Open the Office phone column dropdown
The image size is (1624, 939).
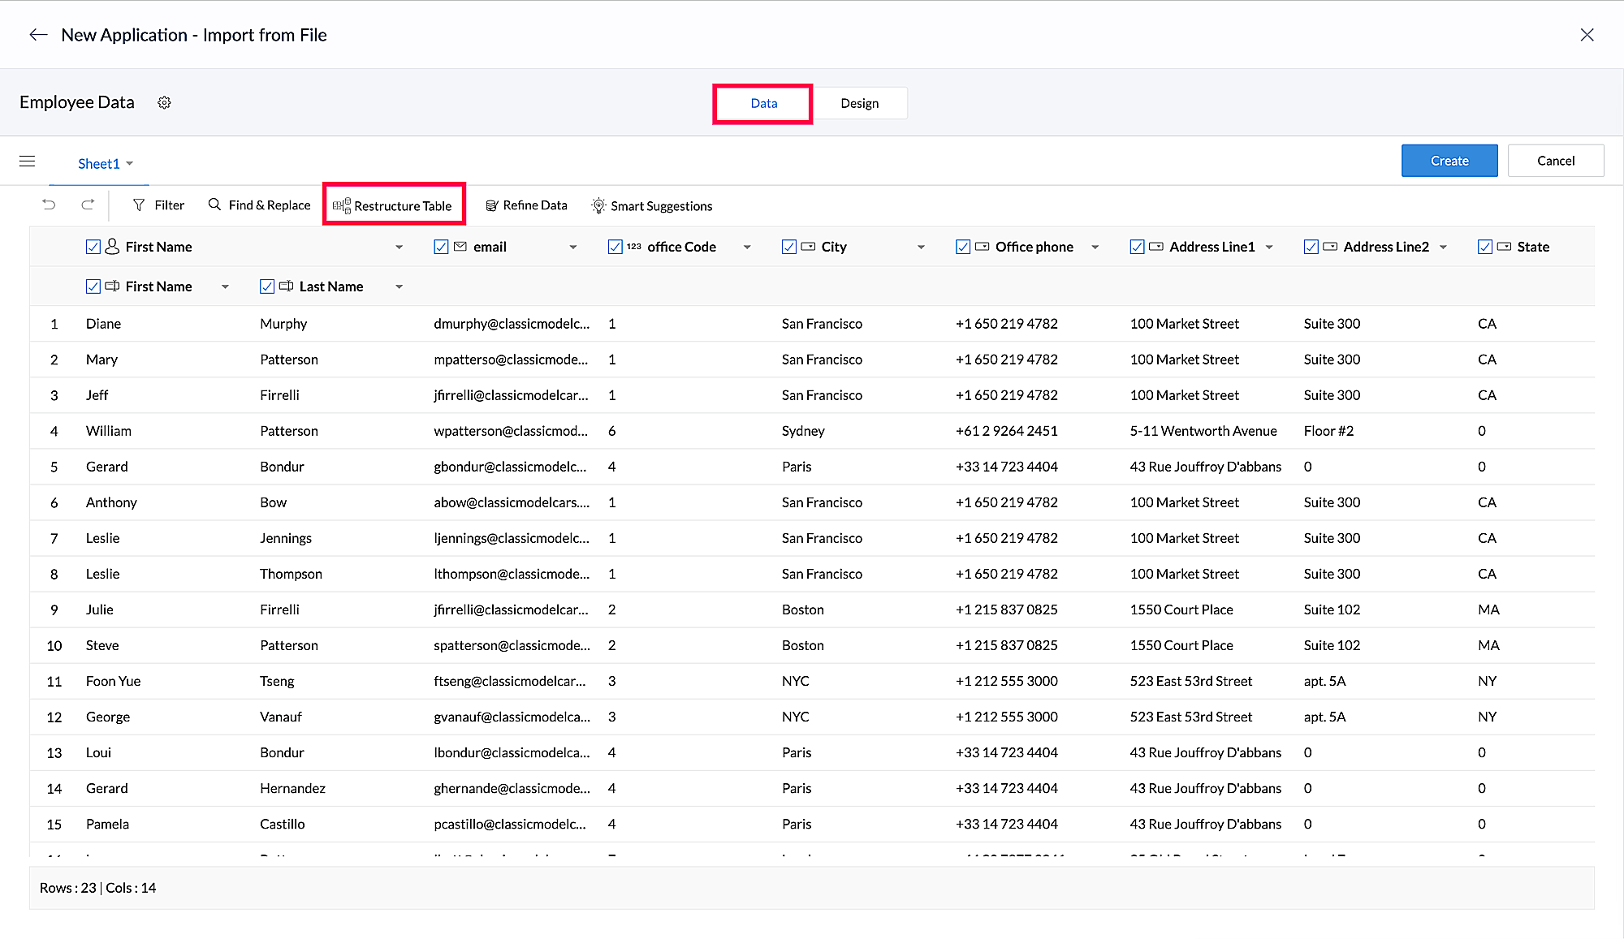pyautogui.click(x=1095, y=247)
